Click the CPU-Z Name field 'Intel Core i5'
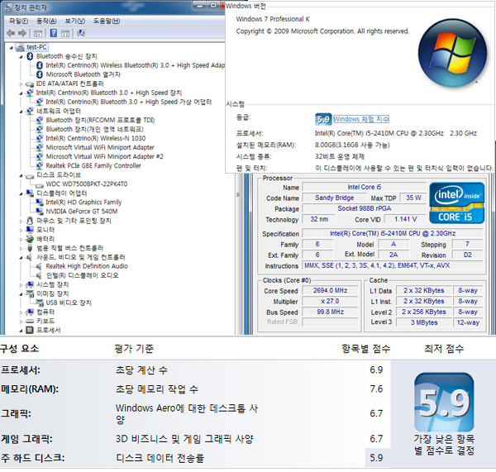The image size is (496, 472). [365, 187]
